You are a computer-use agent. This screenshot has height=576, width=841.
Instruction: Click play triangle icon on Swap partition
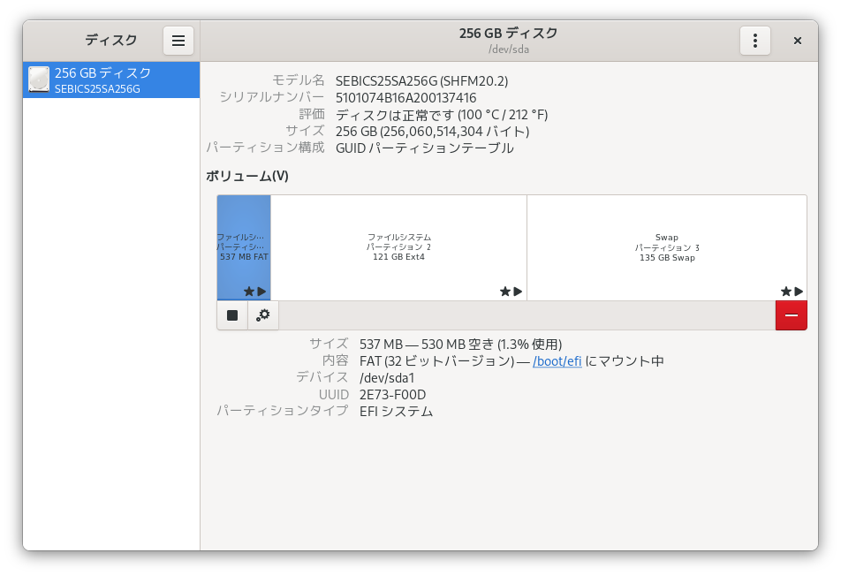pyautogui.click(x=799, y=292)
